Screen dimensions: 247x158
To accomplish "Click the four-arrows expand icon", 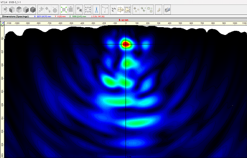I will (88, 10).
